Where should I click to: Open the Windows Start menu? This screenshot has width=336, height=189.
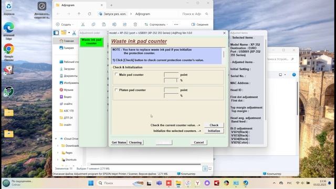click(x=91, y=183)
